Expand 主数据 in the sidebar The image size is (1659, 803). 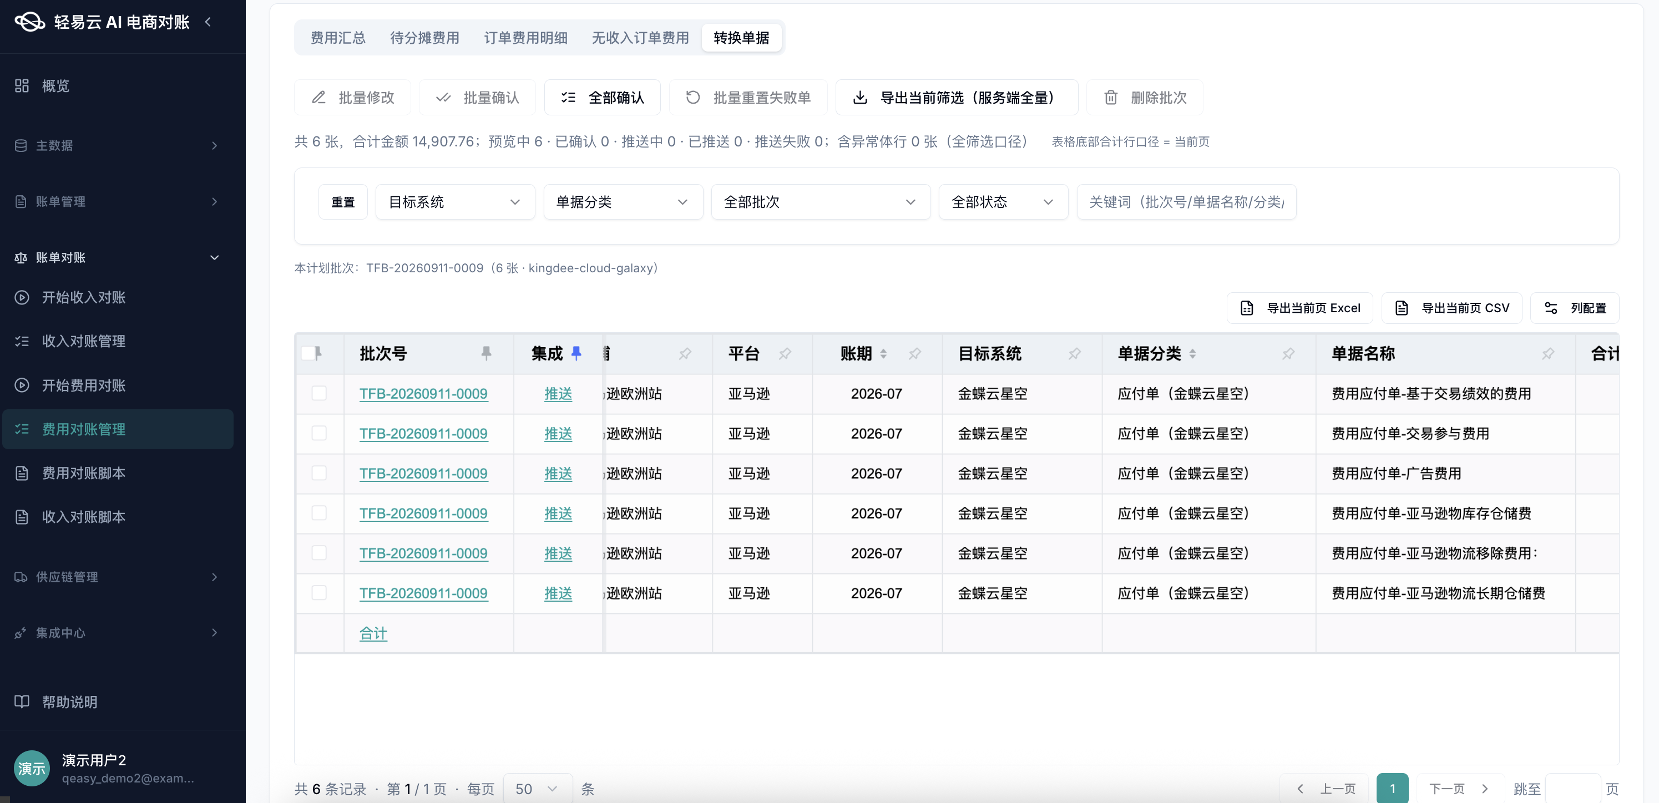click(117, 145)
